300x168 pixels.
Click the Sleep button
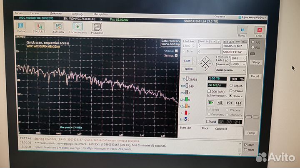pyautogui.click(x=255, y=62)
